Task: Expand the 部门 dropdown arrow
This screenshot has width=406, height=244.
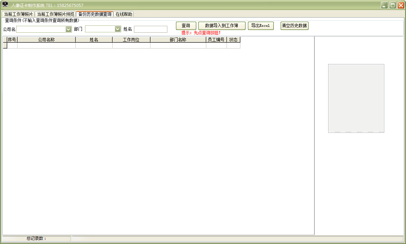Action: pyautogui.click(x=118, y=29)
